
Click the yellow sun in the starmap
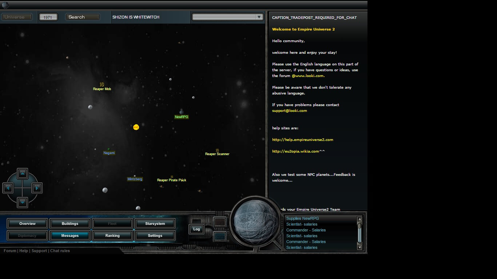click(136, 127)
